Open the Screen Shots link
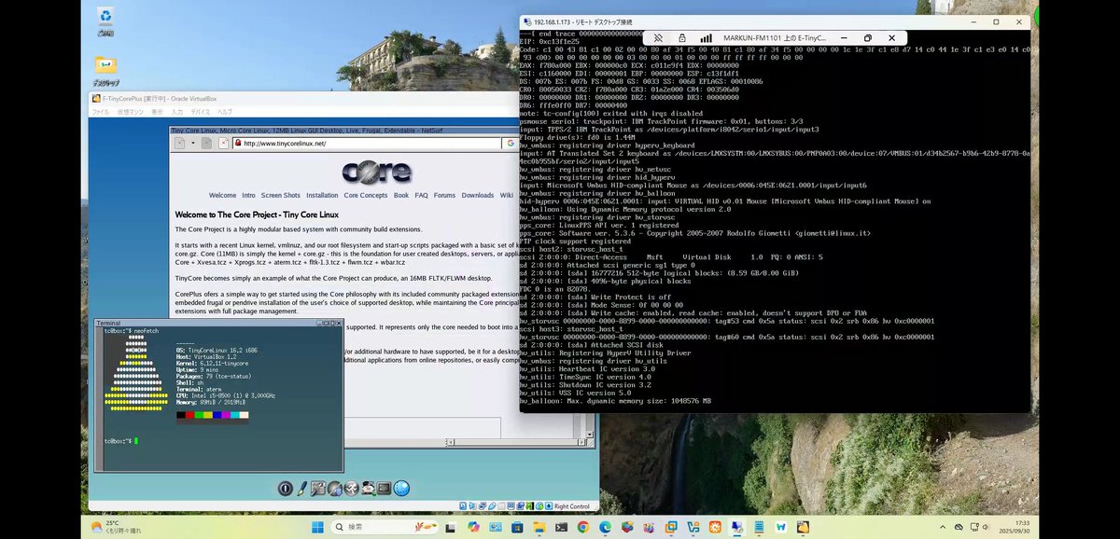Viewport: 1120px width, 539px height. 280,195
